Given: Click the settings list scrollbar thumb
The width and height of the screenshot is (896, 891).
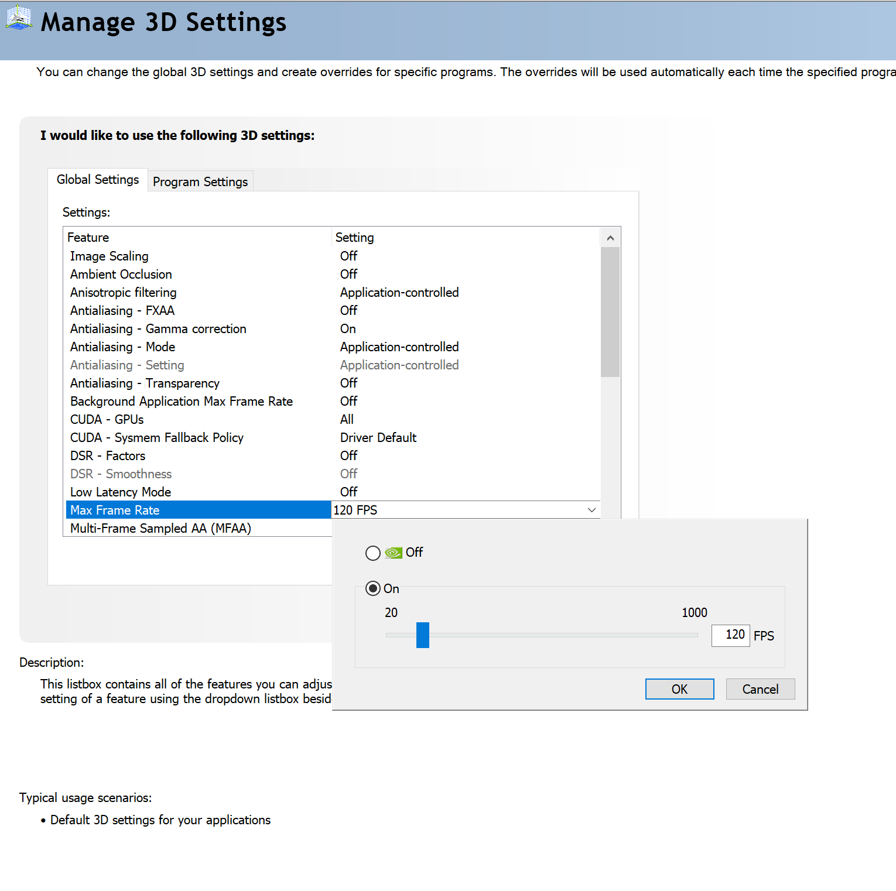Looking at the screenshot, I should pos(610,312).
